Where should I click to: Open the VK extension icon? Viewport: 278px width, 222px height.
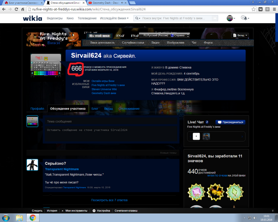(x=260, y=9)
